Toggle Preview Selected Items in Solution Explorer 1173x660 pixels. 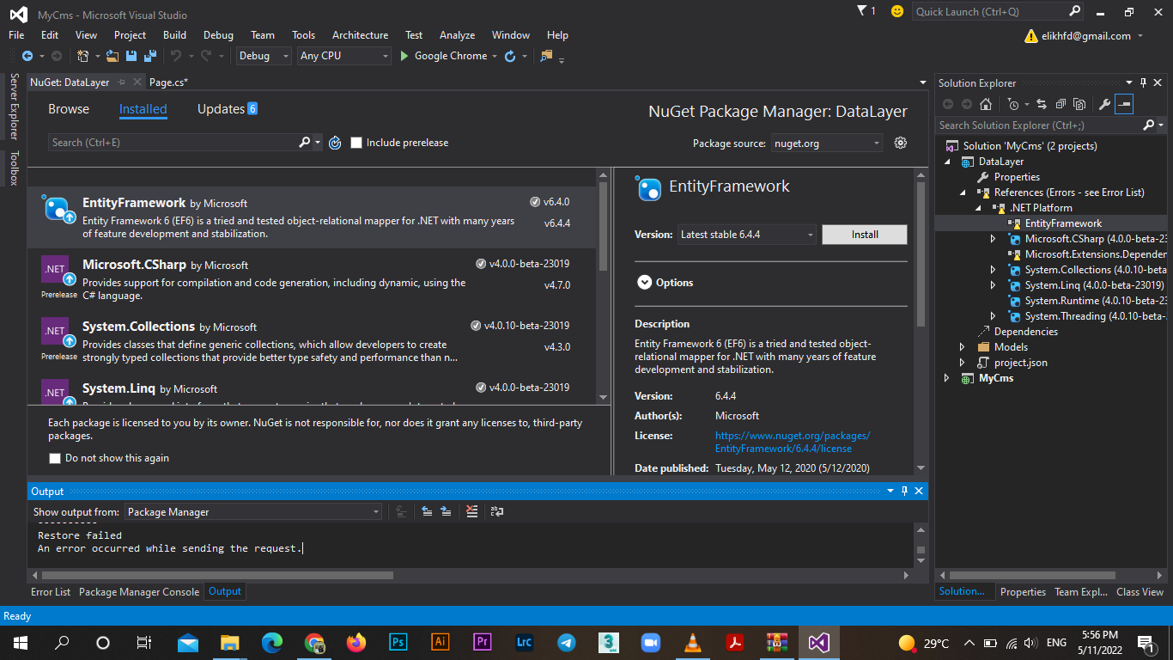click(1124, 104)
